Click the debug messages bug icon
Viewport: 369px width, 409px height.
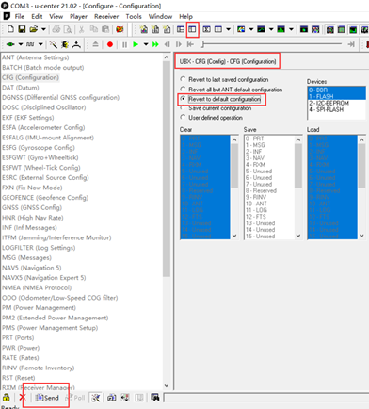[65, 44]
